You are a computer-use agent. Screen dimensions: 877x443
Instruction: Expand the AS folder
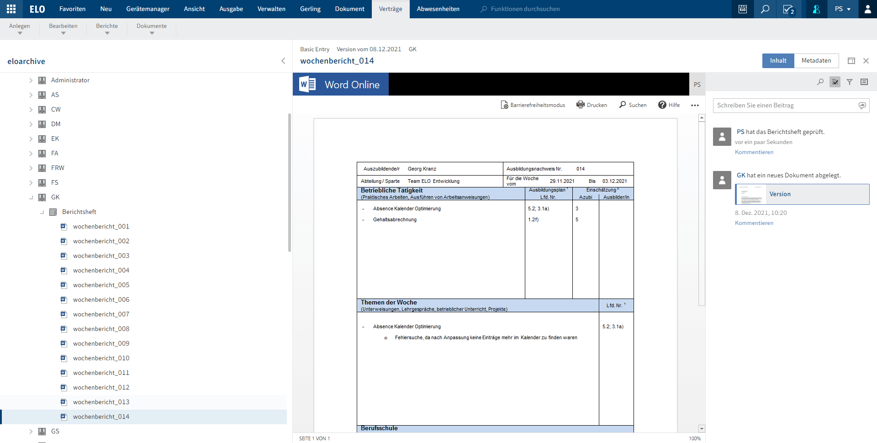(31, 95)
